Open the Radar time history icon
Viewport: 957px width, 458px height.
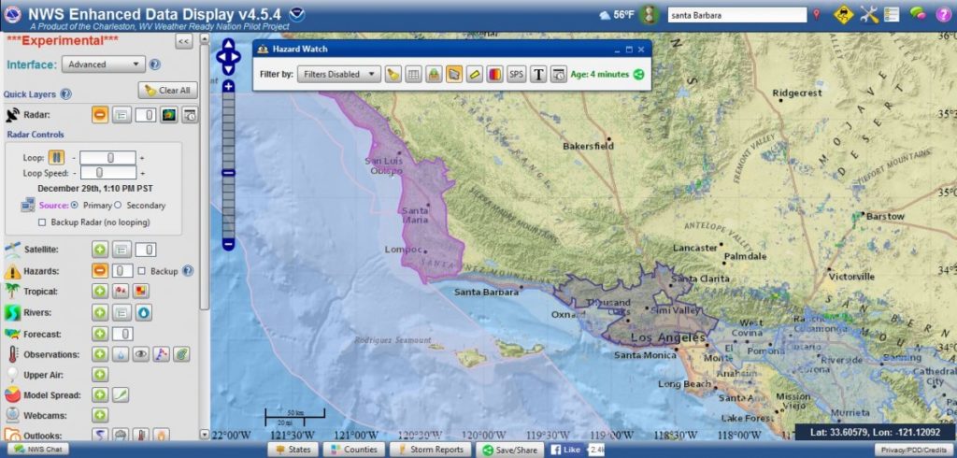coord(190,114)
